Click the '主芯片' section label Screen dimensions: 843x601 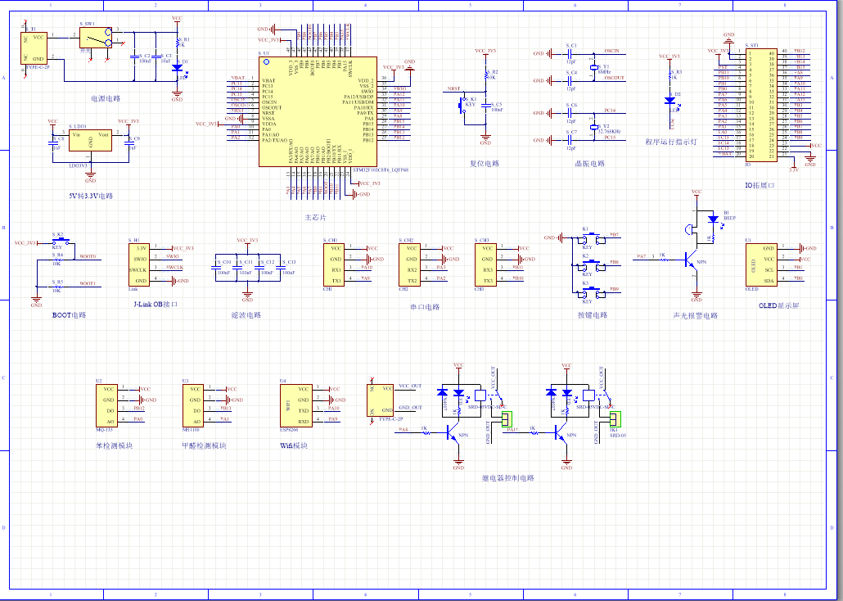pos(316,217)
